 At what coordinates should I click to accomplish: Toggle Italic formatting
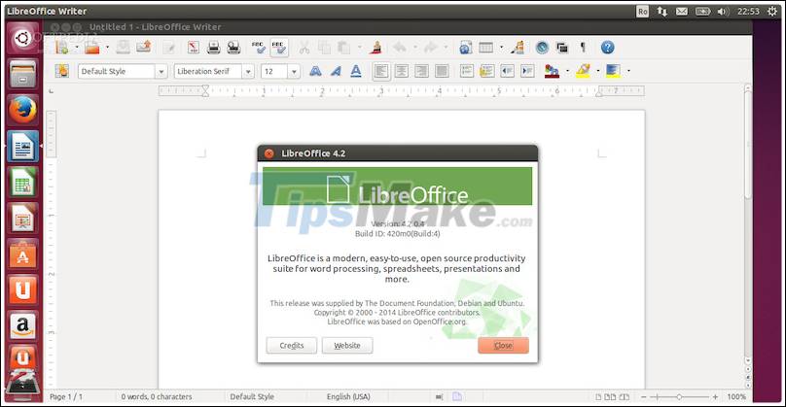click(336, 71)
